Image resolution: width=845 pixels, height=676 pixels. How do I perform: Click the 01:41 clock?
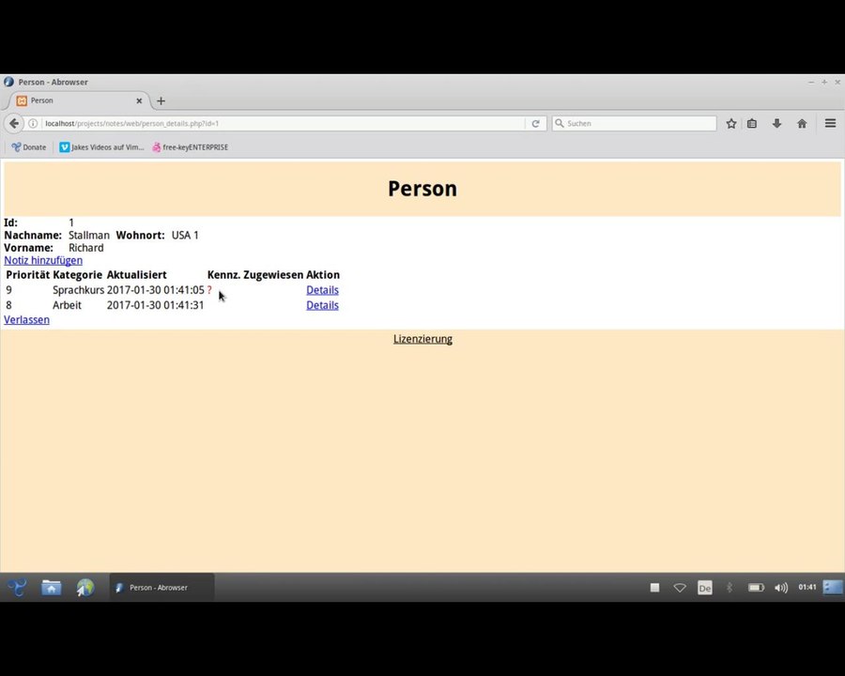[x=807, y=587]
